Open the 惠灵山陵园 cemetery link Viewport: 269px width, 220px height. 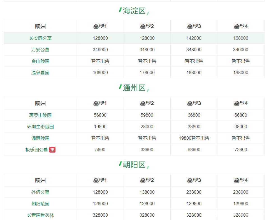pyautogui.click(x=40, y=115)
